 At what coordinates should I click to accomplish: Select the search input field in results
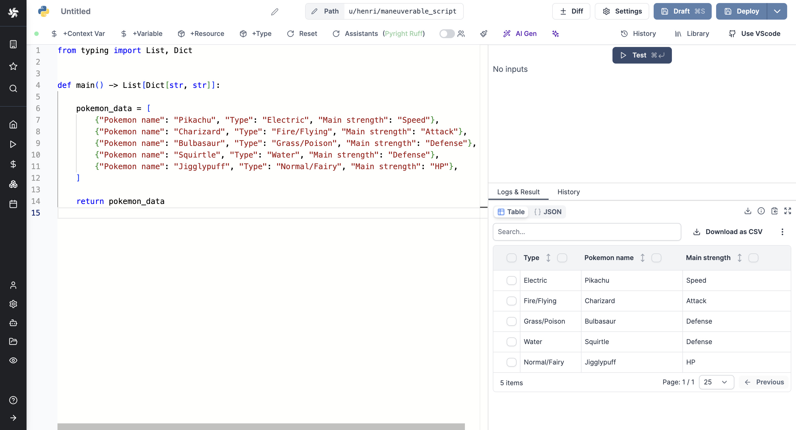click(x=587, y=231)
